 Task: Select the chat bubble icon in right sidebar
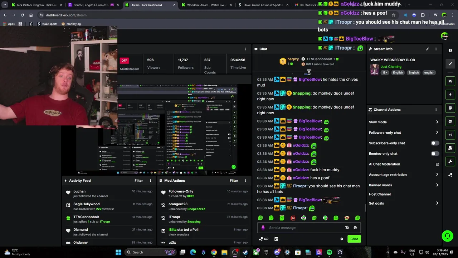[450, 121]
